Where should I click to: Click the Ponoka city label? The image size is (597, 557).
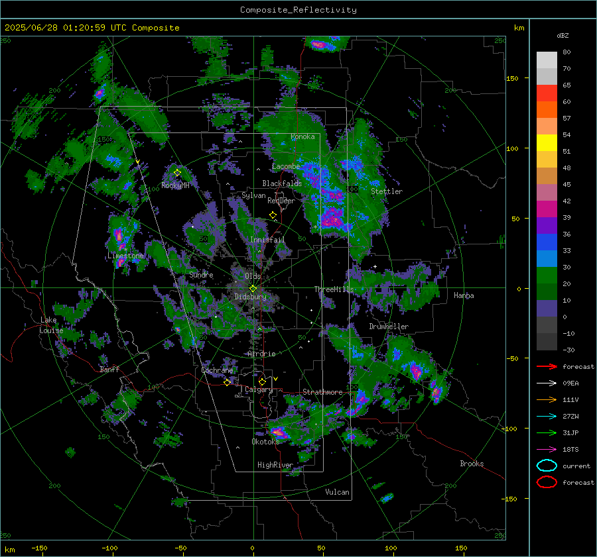(302, 137)
